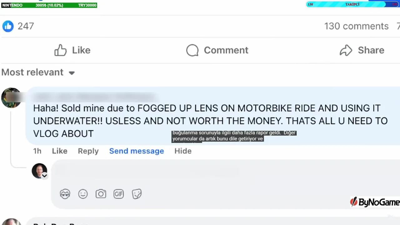The image size is (400, 225).
Task: Click the 247 reactions count
Action: pos(26,26)
